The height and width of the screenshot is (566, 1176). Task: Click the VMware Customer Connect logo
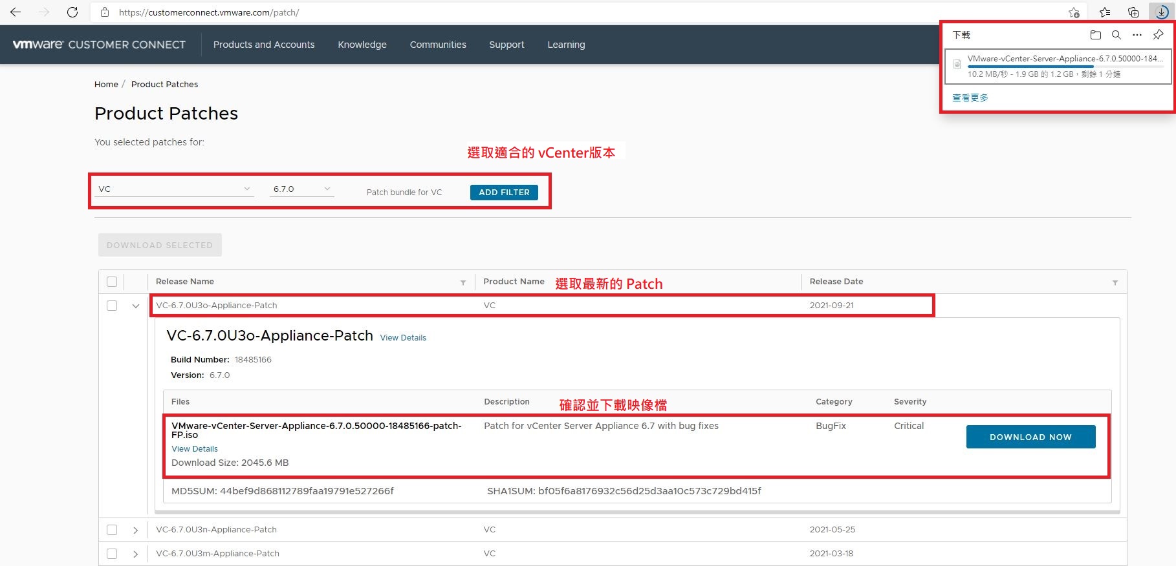99,45
